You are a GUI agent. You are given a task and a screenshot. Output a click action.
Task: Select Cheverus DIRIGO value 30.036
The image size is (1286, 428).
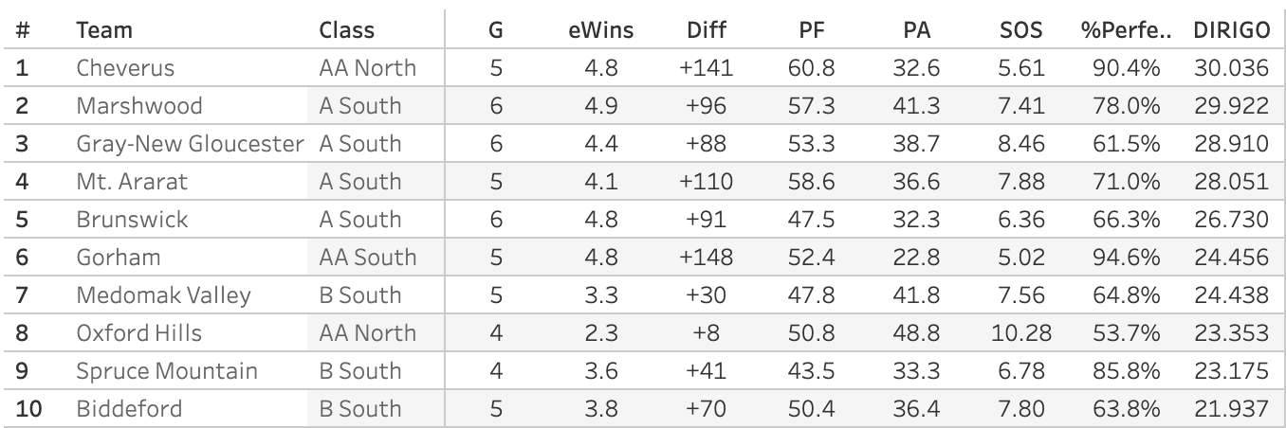(x=1231, y=68)
